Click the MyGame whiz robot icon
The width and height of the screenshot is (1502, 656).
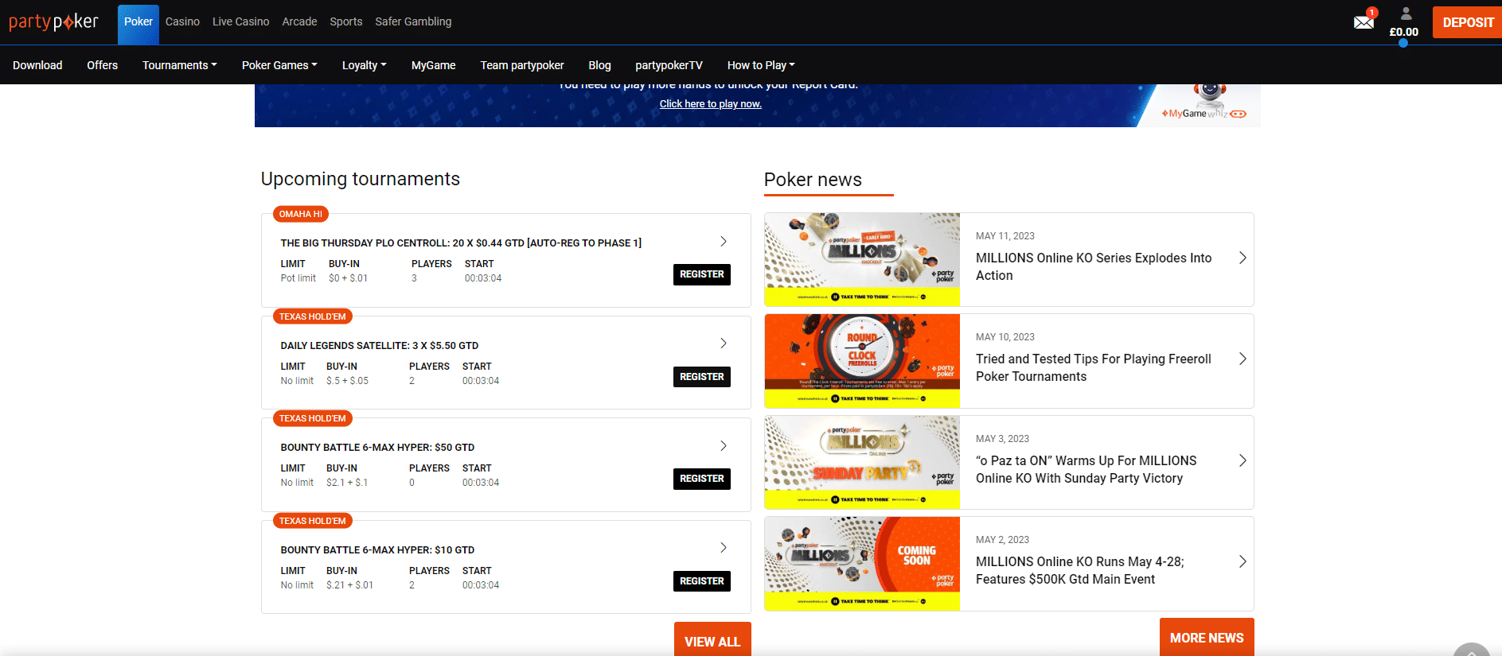1209,95
